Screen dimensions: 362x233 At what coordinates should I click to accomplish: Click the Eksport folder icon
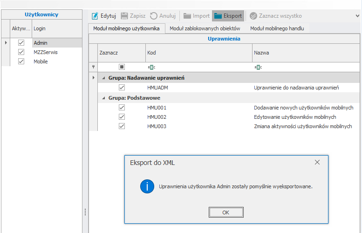pos(218,16)
